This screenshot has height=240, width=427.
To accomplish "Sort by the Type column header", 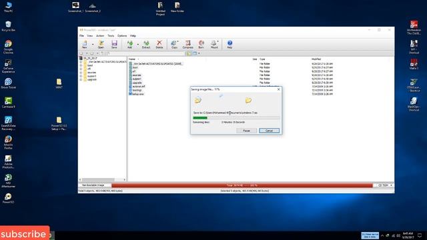I will (262, 59).
